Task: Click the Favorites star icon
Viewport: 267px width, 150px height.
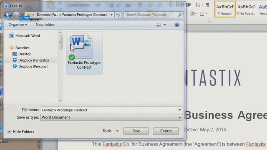Action: click(12, 47)
